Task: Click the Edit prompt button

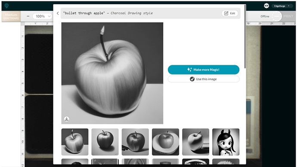Action: [229, 13]
